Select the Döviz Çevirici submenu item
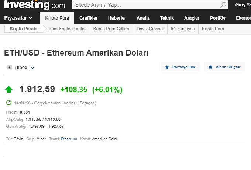 tap(150, 29)
